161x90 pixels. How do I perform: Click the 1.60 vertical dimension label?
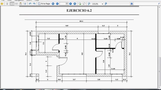(x=109, y=37)
